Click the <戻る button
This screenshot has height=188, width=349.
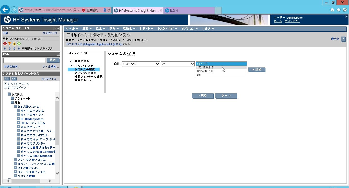[x=203, y=96]
